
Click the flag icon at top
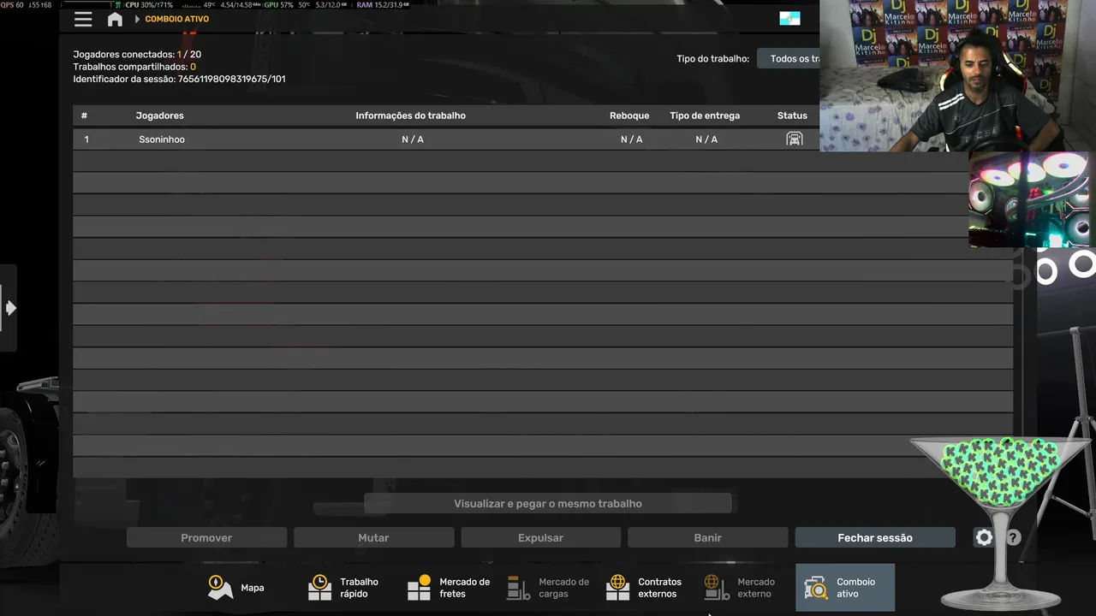789,19
